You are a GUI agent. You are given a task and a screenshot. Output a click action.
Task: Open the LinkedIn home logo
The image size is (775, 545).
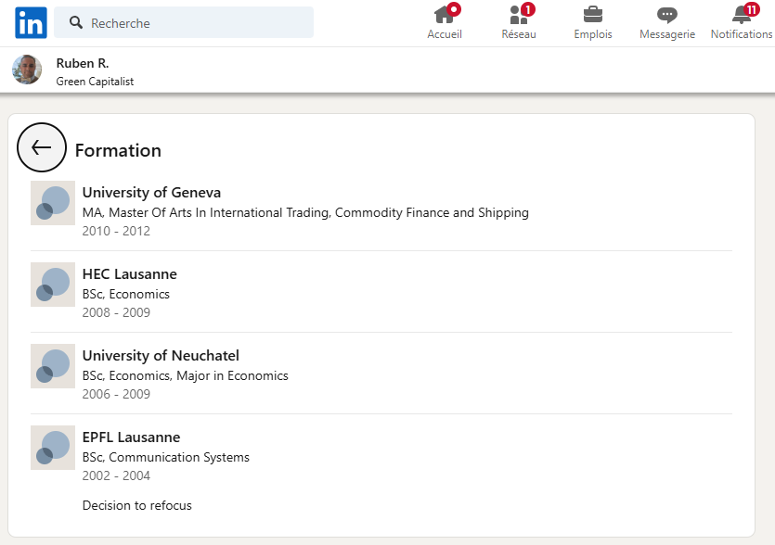[32, 22]
